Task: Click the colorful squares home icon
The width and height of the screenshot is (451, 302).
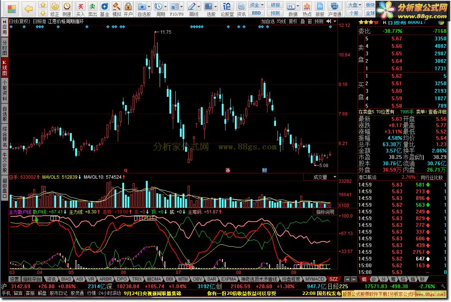Action: pyautogui.click(x=12, y=8)
